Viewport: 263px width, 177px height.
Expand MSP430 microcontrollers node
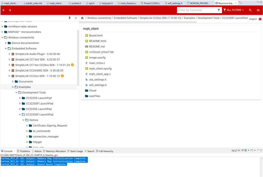point(2,32)
